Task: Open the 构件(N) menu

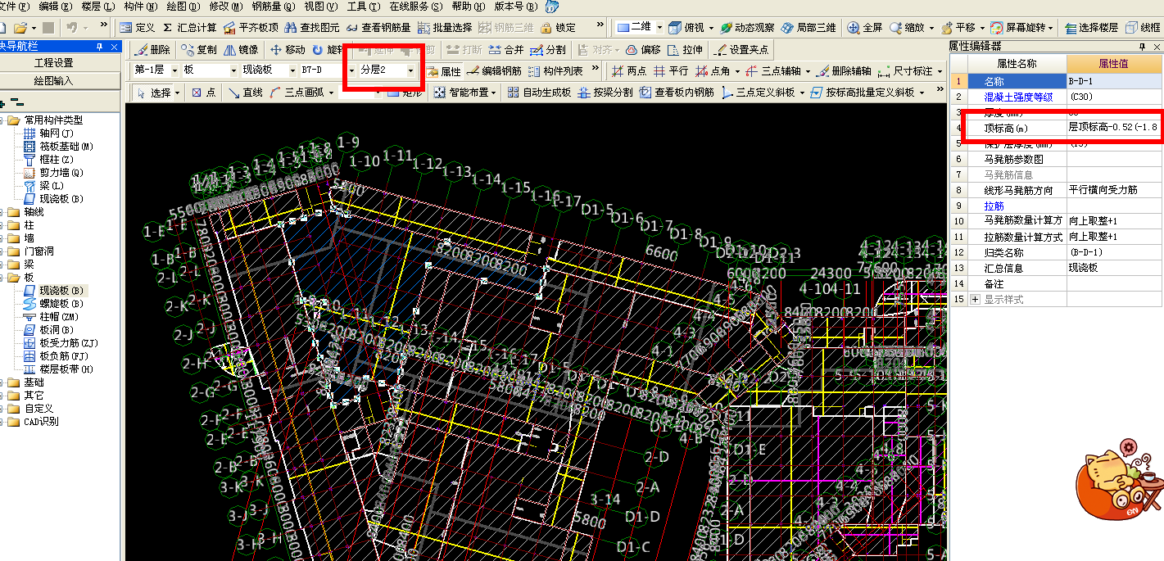Action: [141, 7]
